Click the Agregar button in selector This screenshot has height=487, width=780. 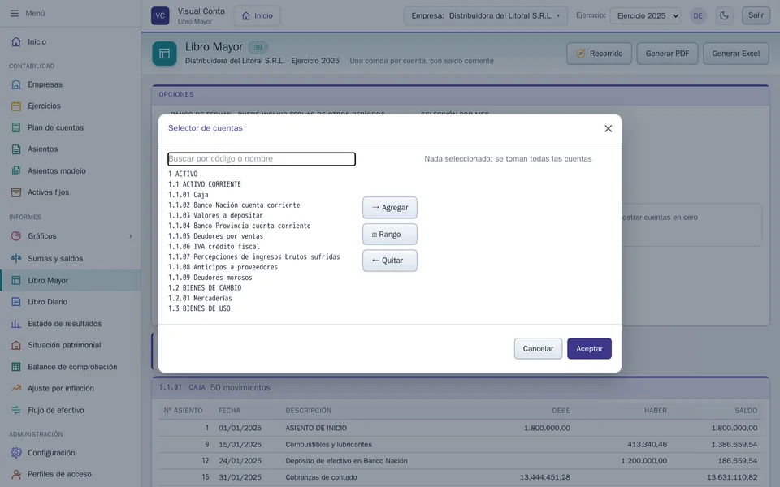coord(390,208)
